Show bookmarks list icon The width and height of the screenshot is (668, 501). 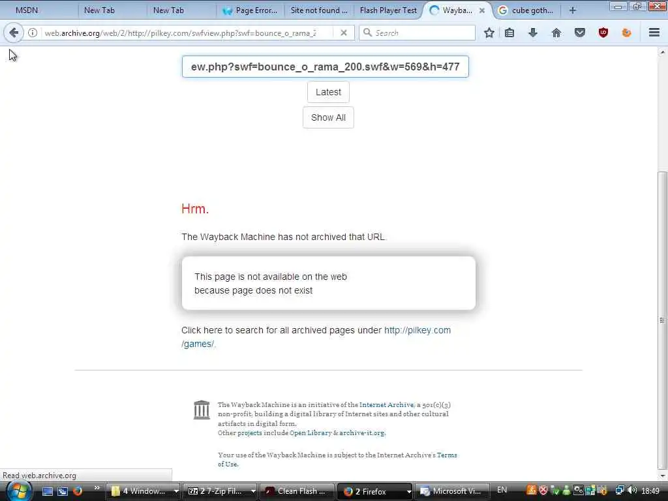click(509, 33)
